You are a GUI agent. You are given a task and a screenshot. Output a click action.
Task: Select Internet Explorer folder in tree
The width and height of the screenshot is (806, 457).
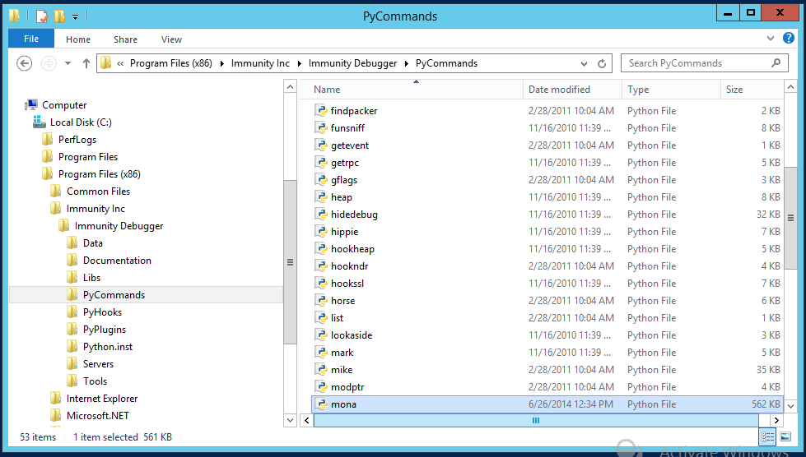[102, 399]
